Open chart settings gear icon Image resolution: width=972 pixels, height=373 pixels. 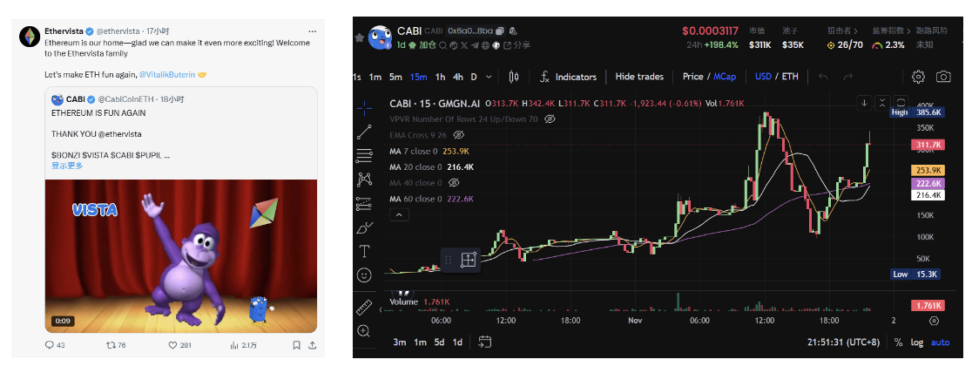[x=918, y=77]
